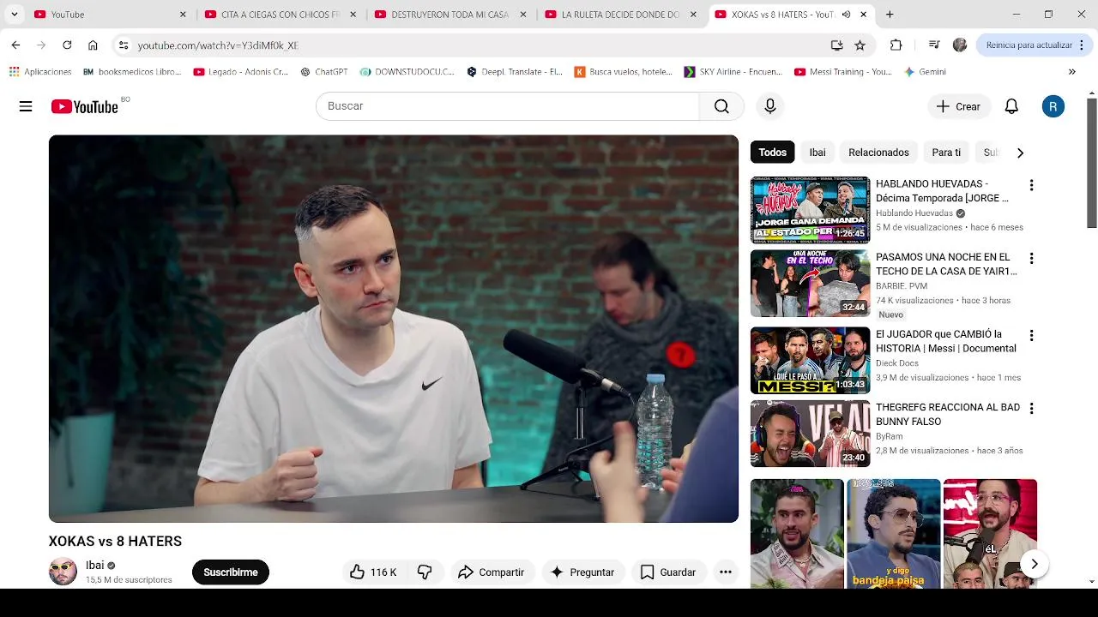Install app icon in address bar

click(x=836, y=45)
